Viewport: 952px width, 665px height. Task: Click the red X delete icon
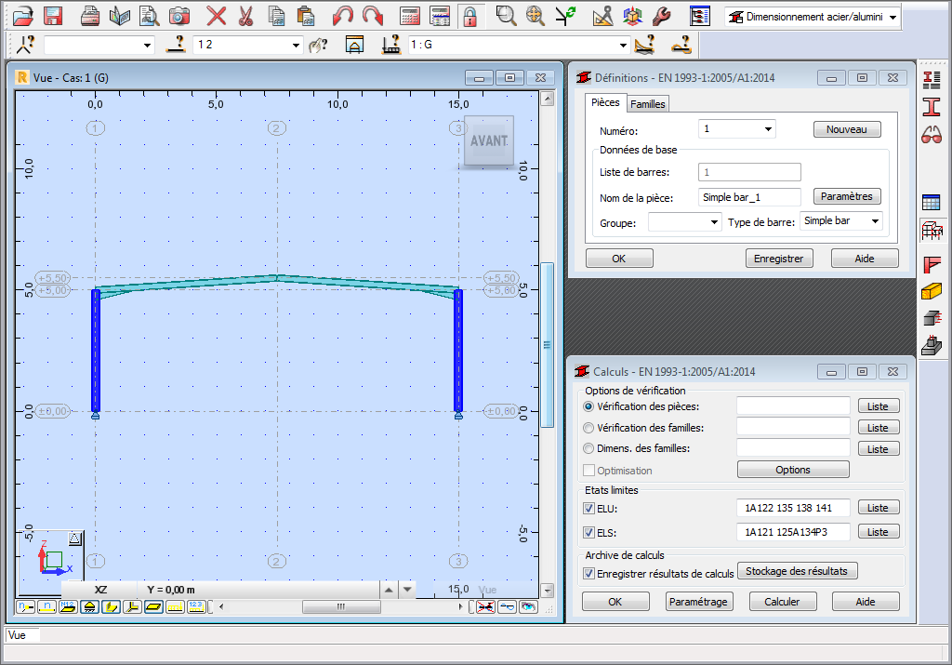216,17
